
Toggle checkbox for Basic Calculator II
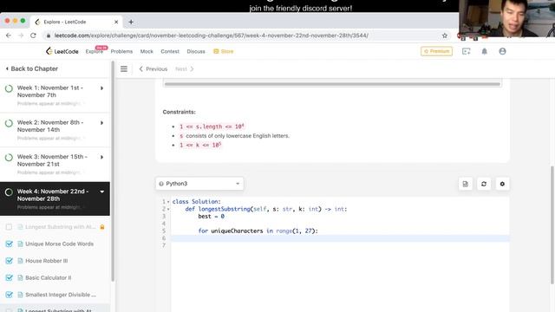point(10,277)
